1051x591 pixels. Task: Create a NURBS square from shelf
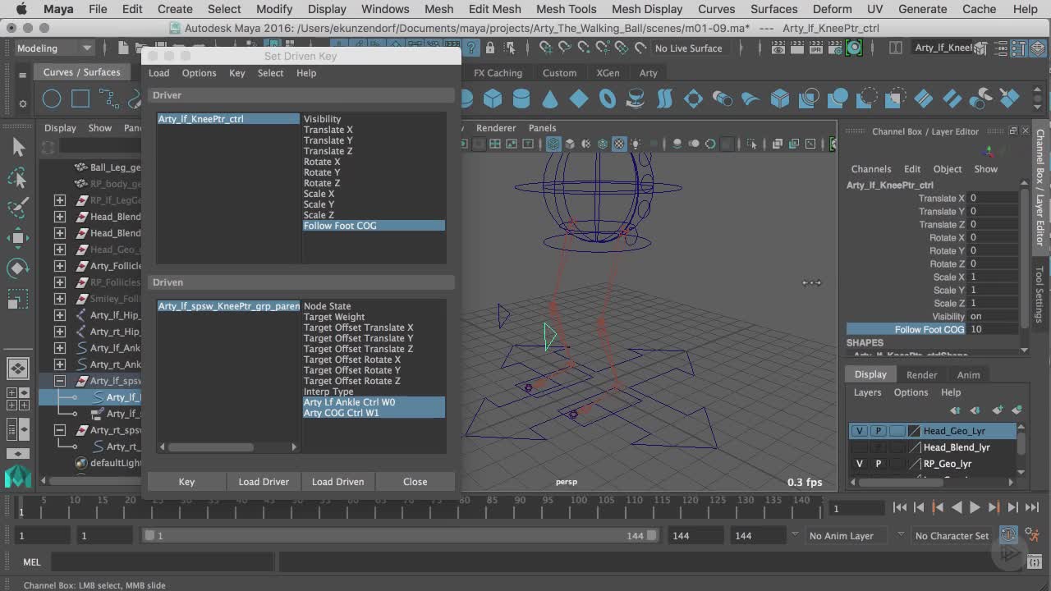point(80,99)
